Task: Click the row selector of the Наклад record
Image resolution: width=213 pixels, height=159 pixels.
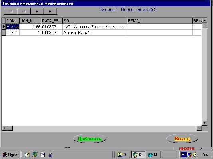Action: (4, 27)
